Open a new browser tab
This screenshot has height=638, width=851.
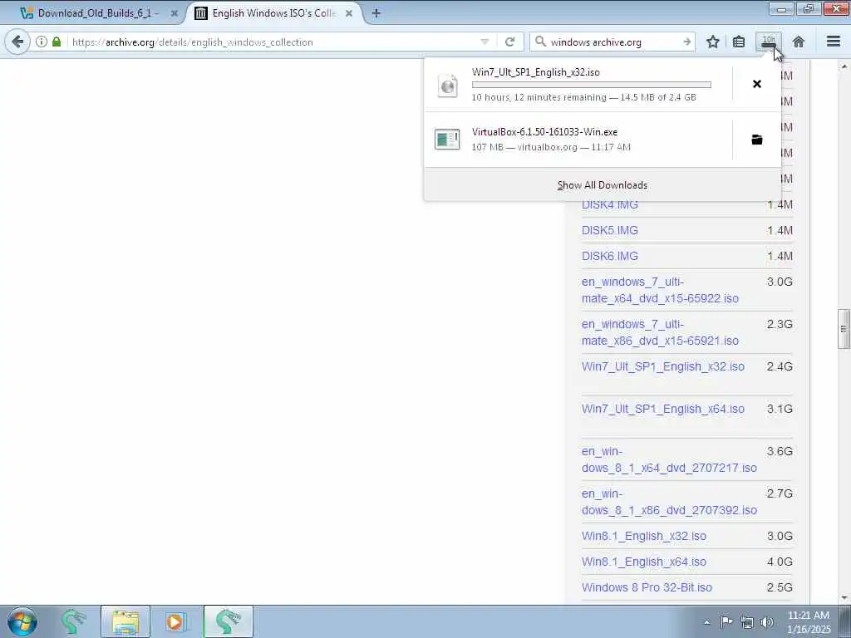pyautogui.click(x=376, y=13)
